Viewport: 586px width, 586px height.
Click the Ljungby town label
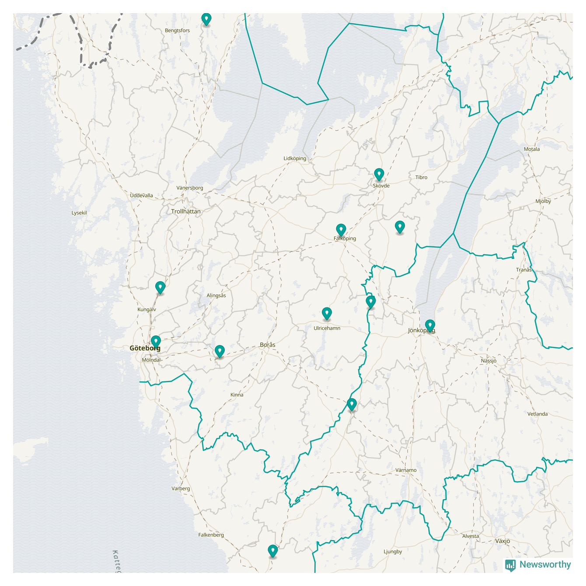(393, 552)
